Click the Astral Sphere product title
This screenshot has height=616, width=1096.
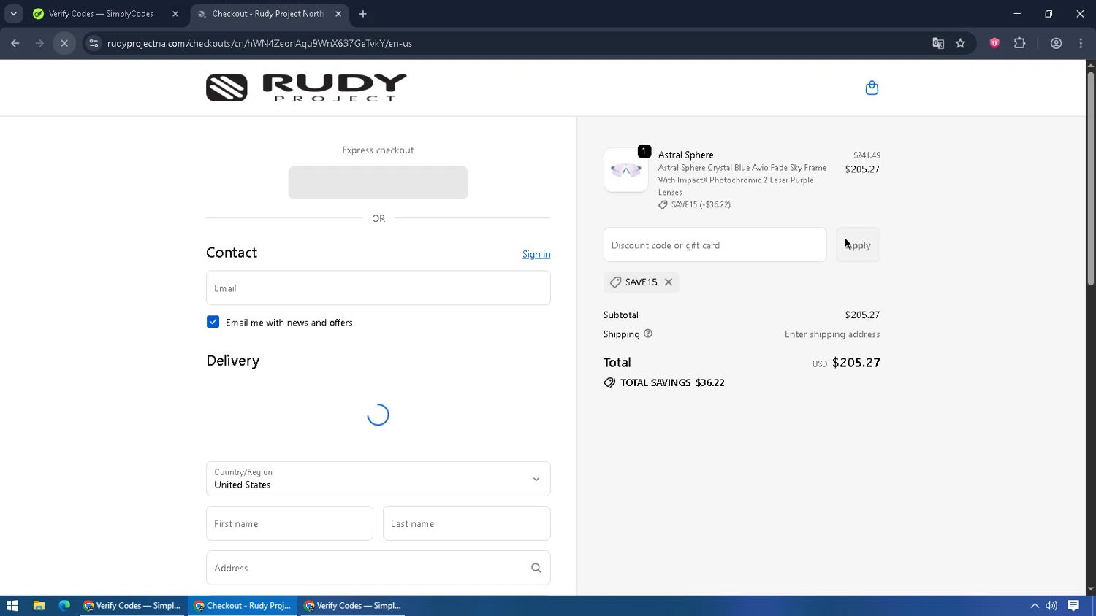tap(685, 155)
